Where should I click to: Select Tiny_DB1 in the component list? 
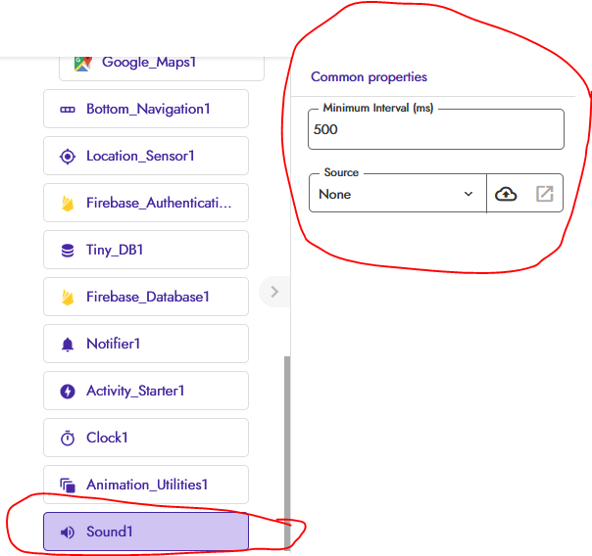point(147,250)
